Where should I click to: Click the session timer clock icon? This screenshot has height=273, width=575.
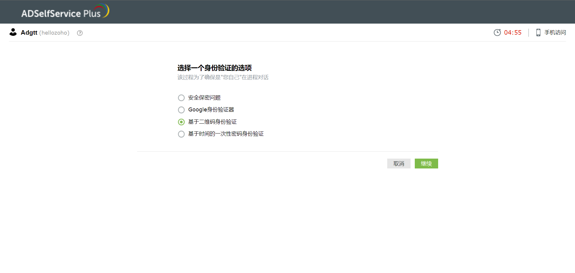[x=497, y=33]
